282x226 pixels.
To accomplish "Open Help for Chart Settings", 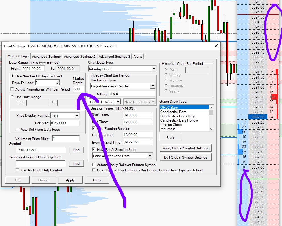I will click(x=97, y=180).
